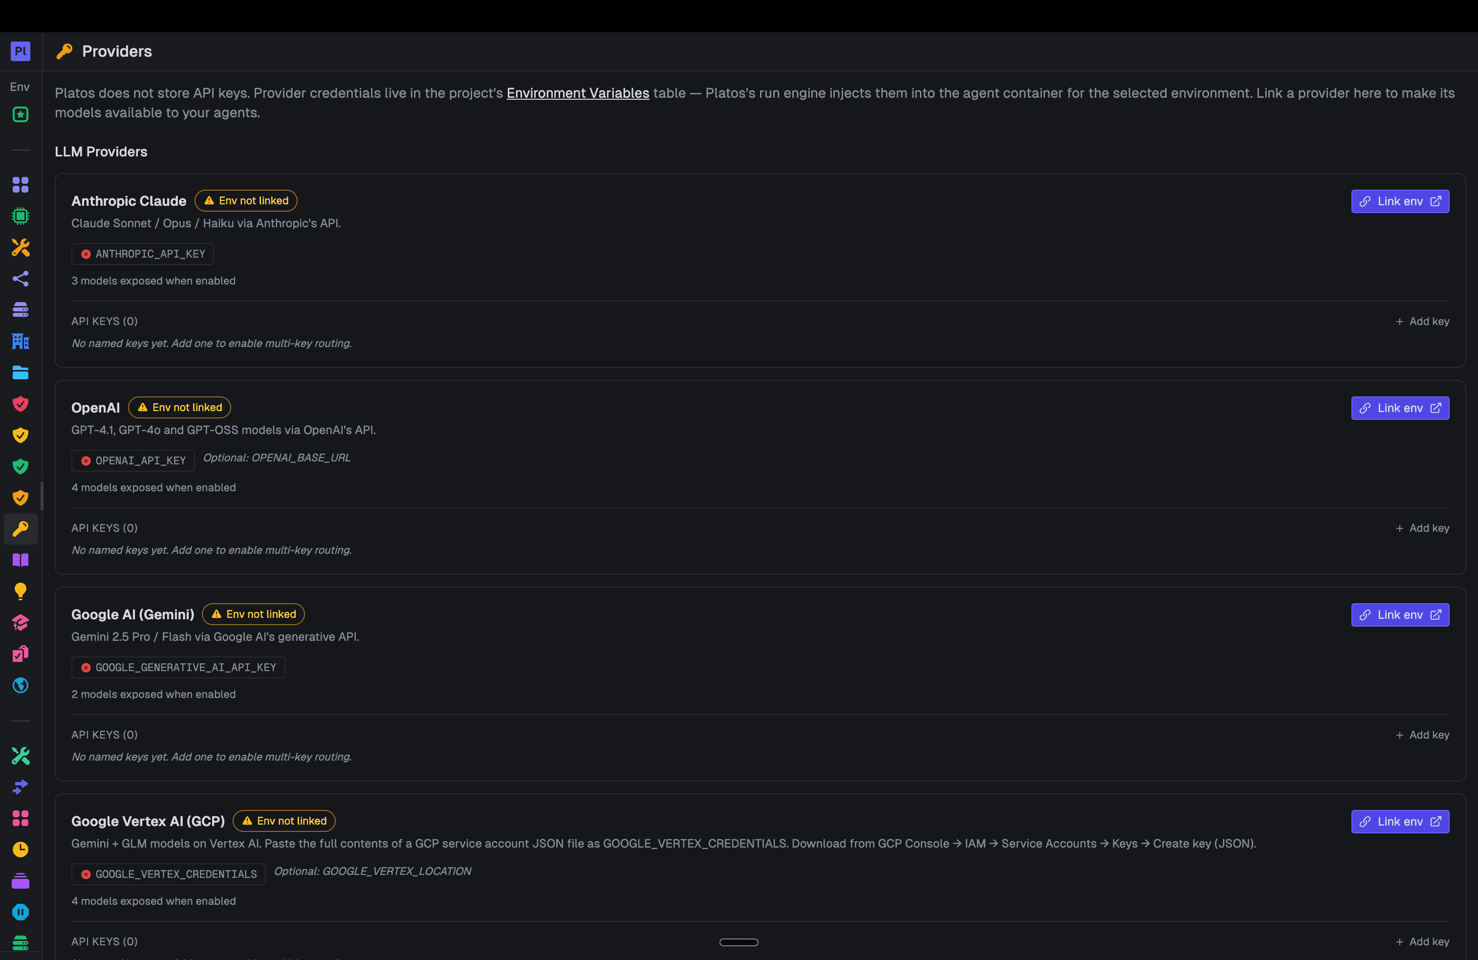Open the orange wrench-and-screwdriver tools icon

[x=21, y=248]
